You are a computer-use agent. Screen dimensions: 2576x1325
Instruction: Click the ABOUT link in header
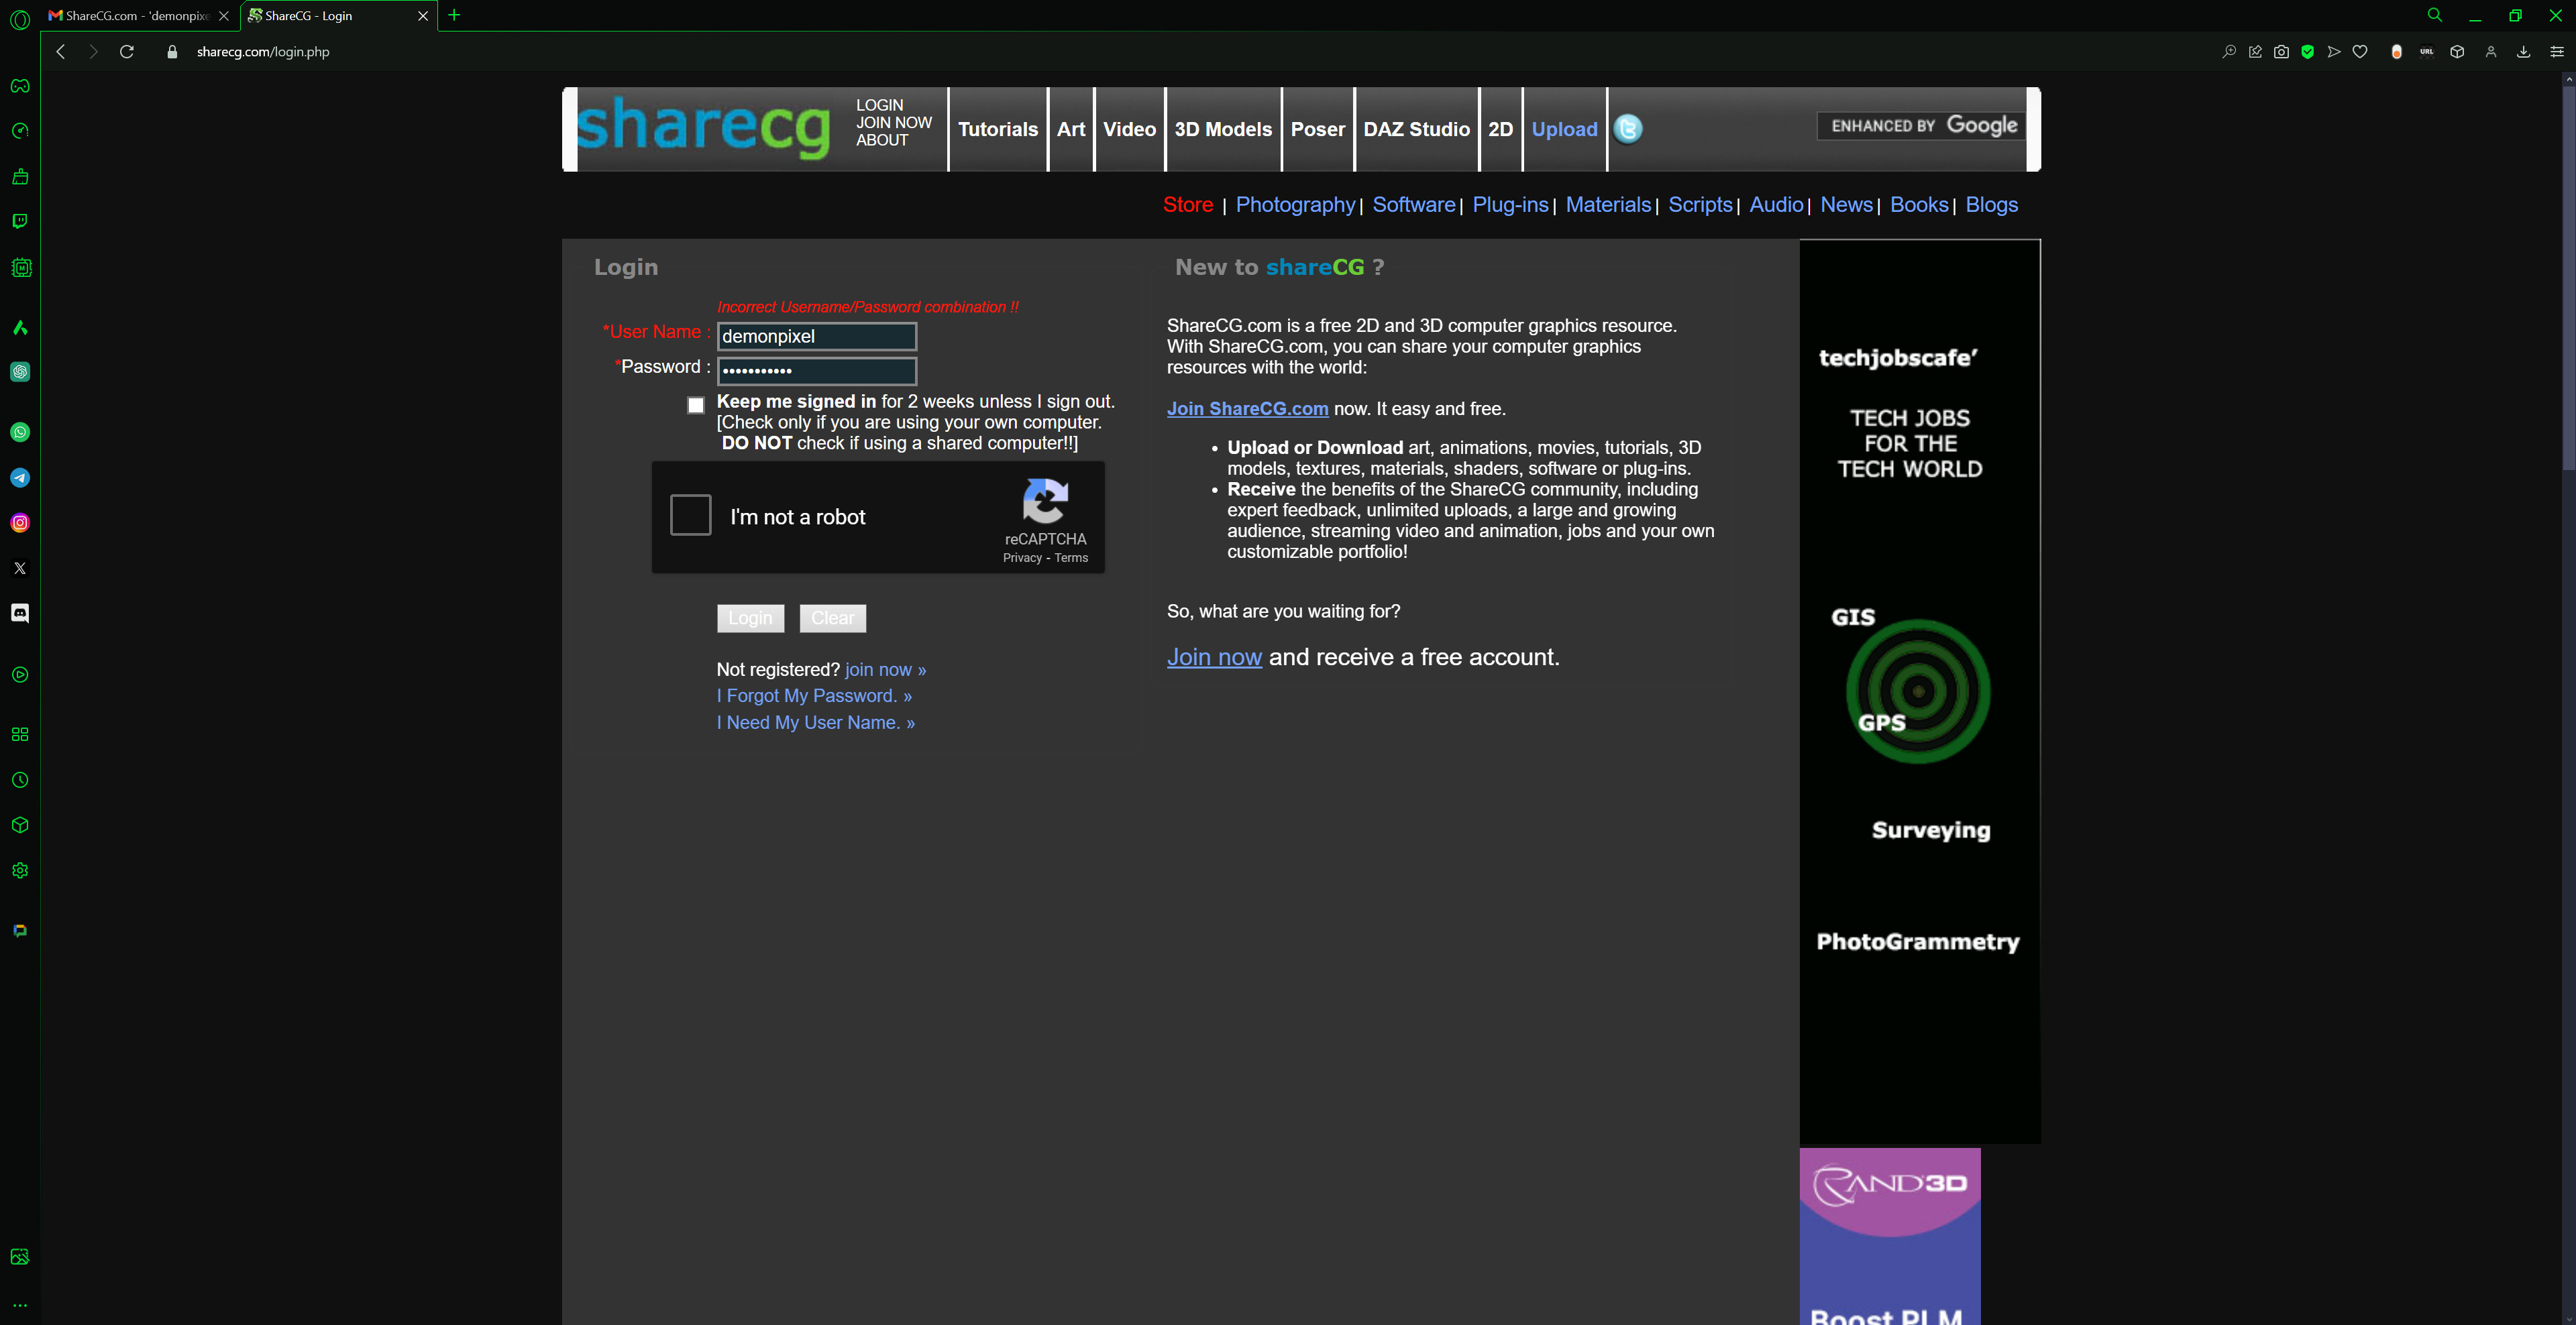[881, 140]
